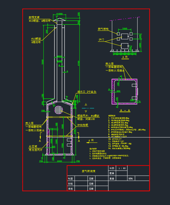Select the '1000' dimension above the burner guns
This screenshot has height=205, width=170.
coord(124,28)
